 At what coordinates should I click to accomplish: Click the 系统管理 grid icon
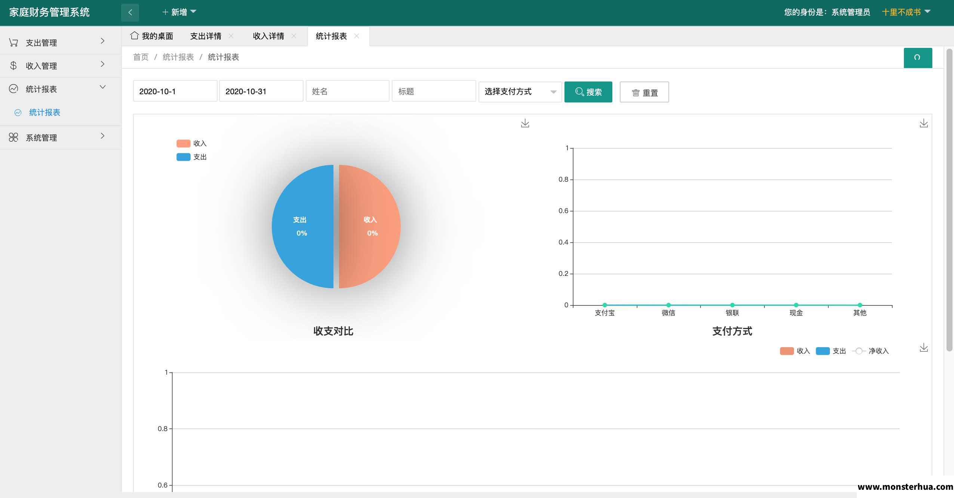[x=13, y=137]
